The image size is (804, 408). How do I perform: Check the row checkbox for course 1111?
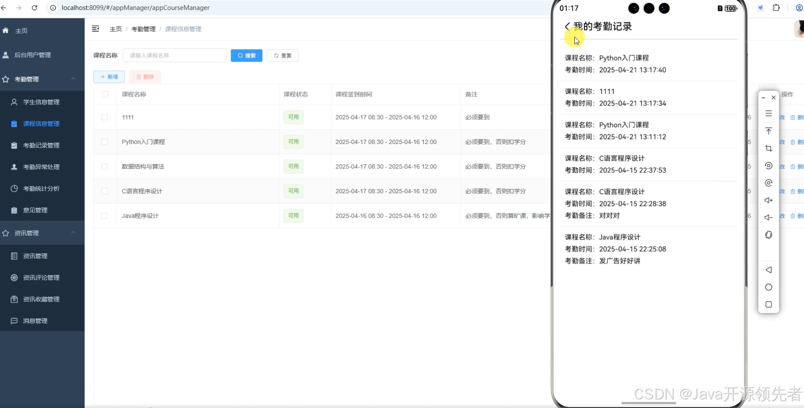pos(104,117)
